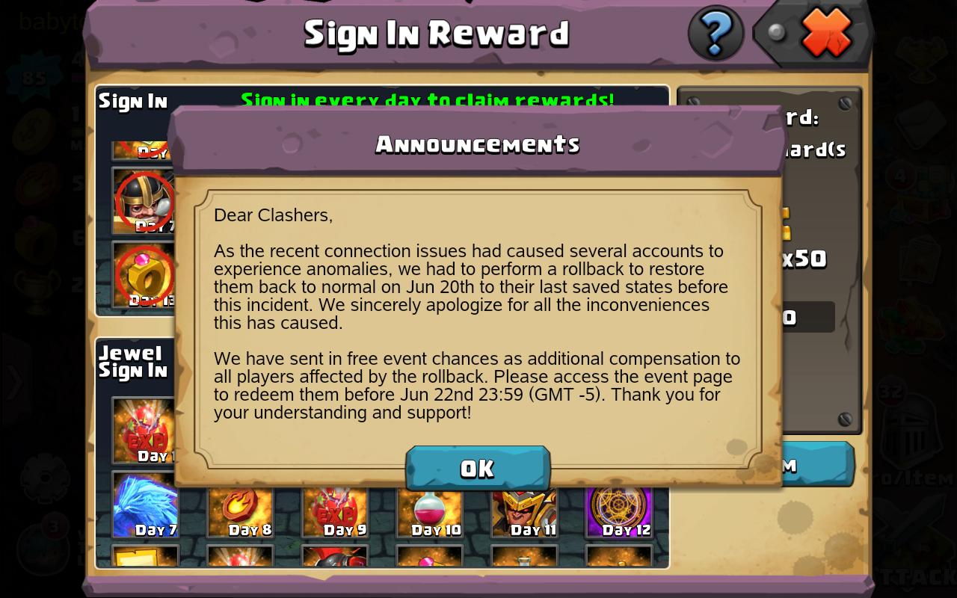
Task: Click the Sign In Reward header title
Action: [x=437, y=33]
